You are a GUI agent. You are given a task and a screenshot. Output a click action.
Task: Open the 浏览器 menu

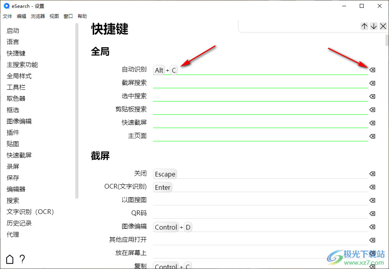click(38, 16)
